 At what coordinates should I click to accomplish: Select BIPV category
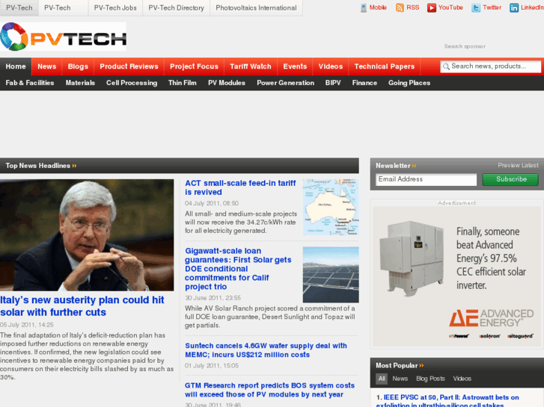pyautogui.click(x=333, y=83)
